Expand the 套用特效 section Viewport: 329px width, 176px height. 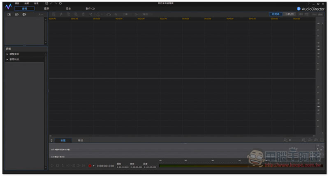(25, 59)
